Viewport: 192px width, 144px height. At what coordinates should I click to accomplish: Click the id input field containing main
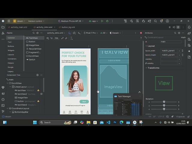(x=171, y=42)
